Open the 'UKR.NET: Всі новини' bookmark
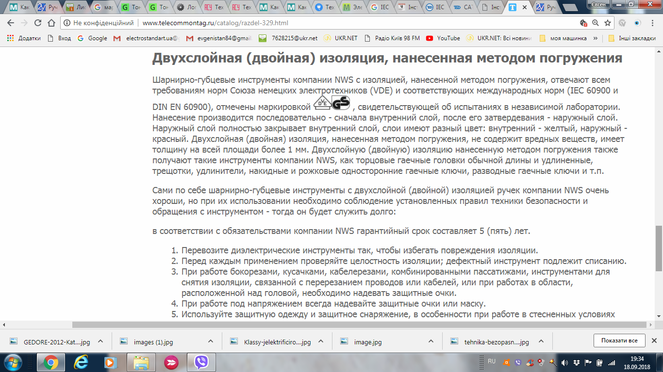Viewport: 663px width, 372px height. pyautogui.click(x=499, y=38)
